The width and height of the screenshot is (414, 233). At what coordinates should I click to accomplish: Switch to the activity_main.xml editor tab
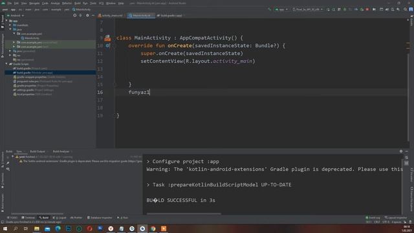tap(111, 16)
